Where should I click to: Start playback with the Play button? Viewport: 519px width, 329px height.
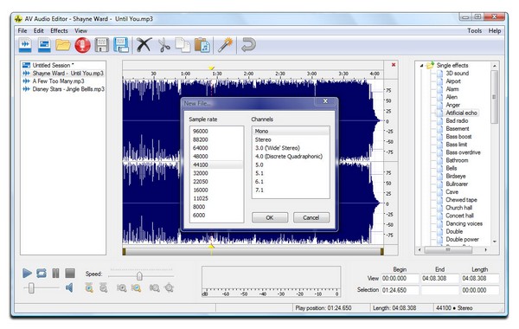pyautogui.click(x=27, y=274)
